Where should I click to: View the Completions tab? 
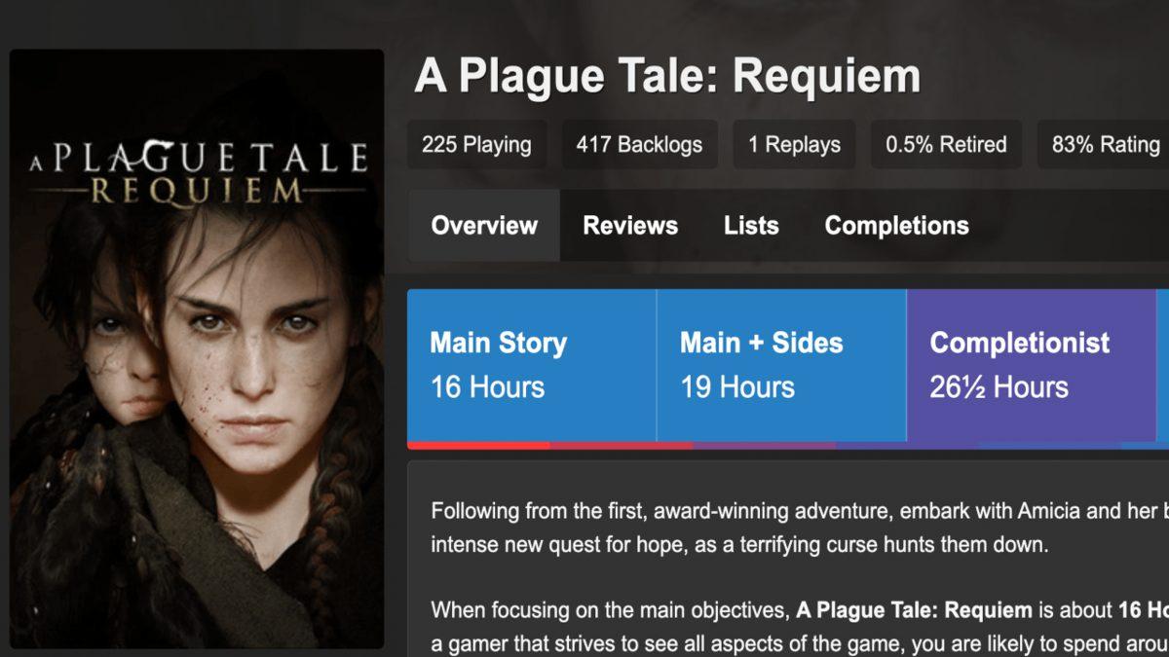click(896, 226)
